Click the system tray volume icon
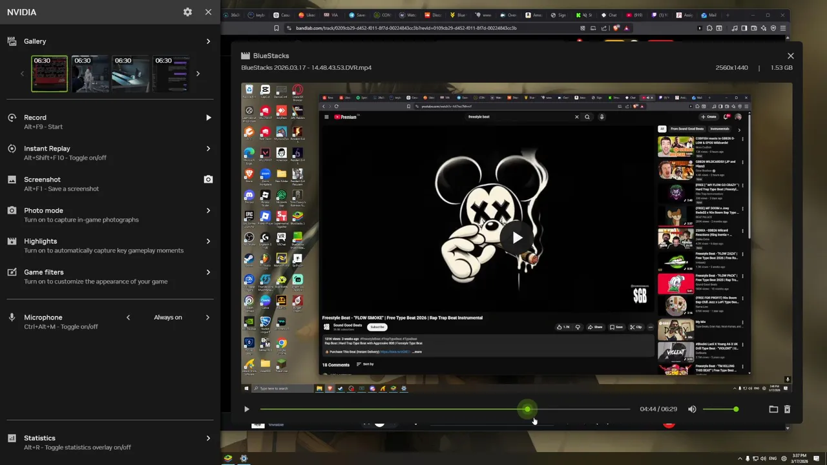Image resolution: width=827 pixels, height=465 pixels. pos(763,459)
